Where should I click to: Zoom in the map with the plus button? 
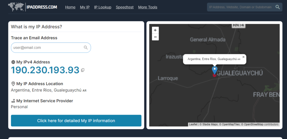coord(155,30)
